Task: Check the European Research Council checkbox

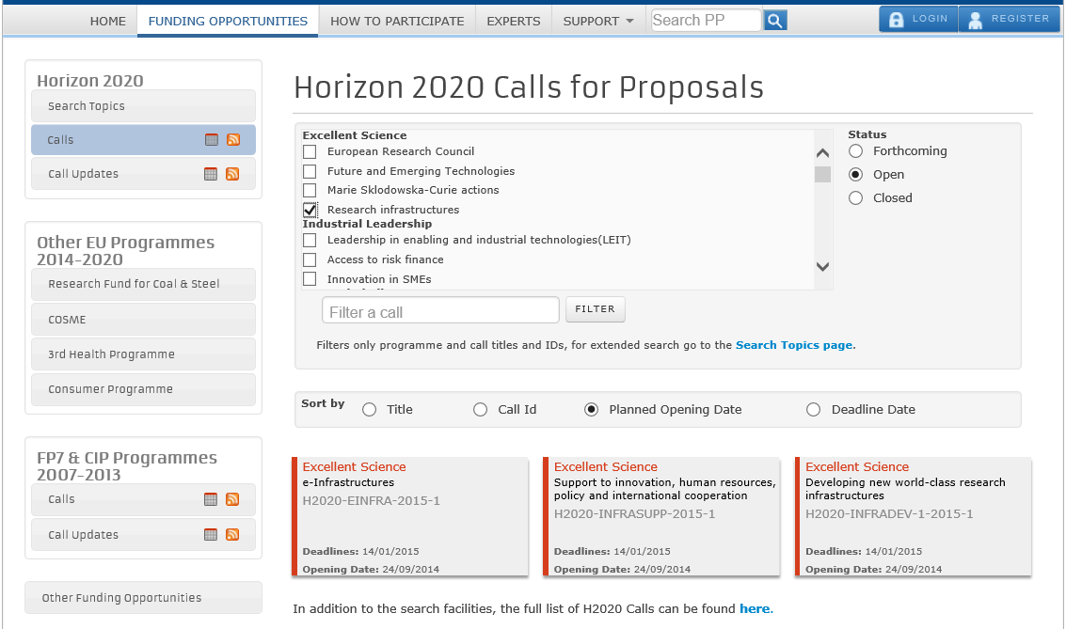Action: pos(310,151)
